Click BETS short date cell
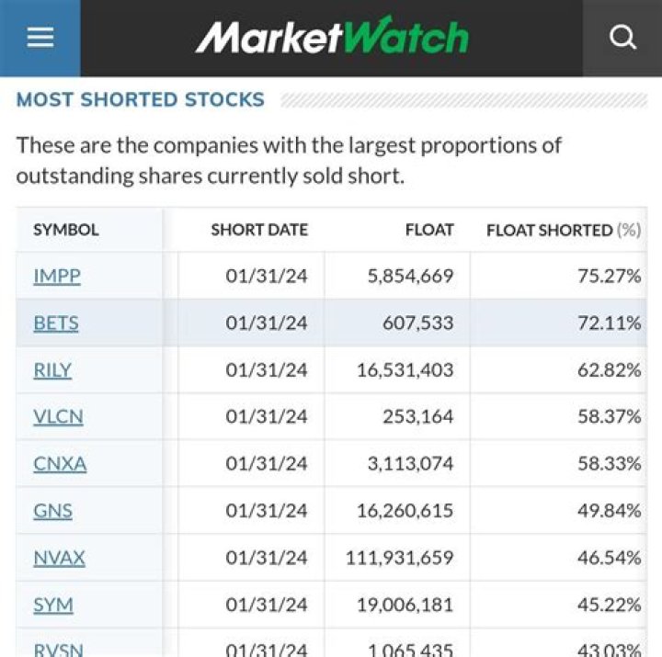The width and height of the screenshot is (662, 657). coord(267,323)
